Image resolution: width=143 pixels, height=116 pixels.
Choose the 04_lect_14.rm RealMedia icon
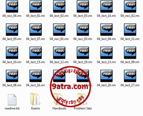coord(107,6)
